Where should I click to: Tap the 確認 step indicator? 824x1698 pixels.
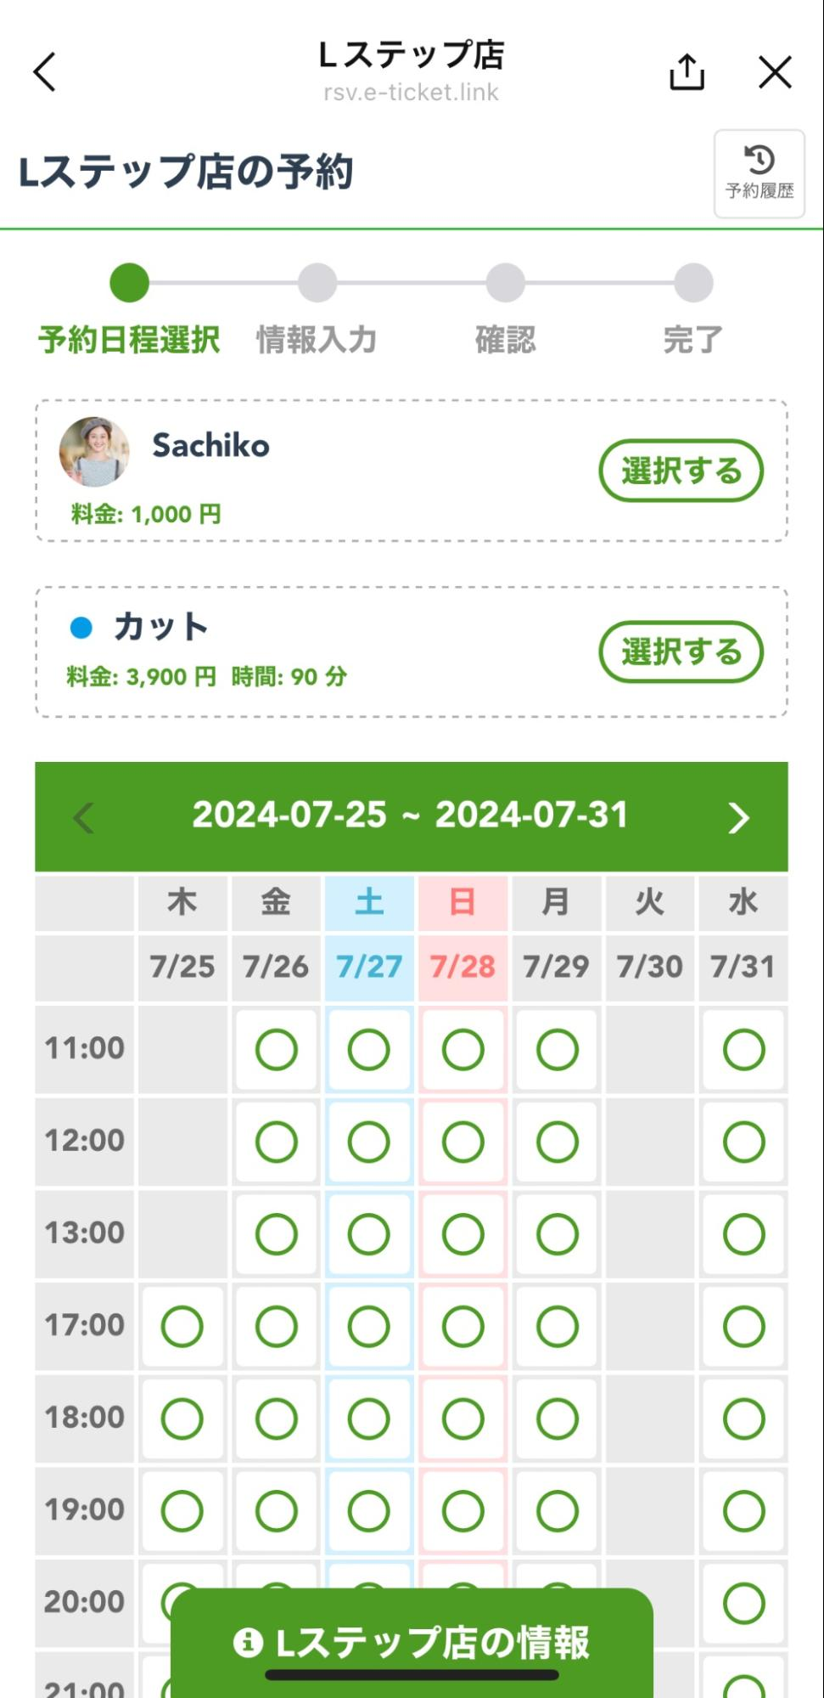(505, 284)
